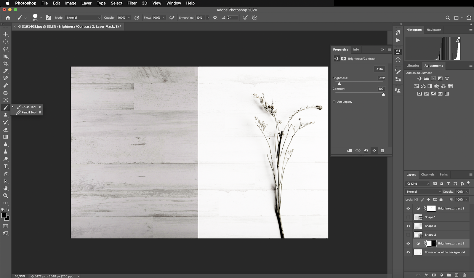
Task: Choose Pencil Tool from the flyout
Action: 29,112
